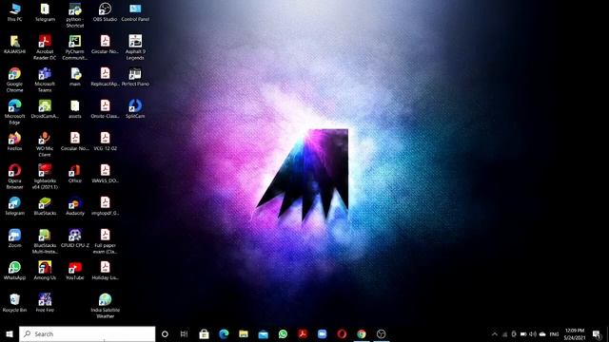
Task: Launch Firefox desktop shortcut
Action: point(15,141)
